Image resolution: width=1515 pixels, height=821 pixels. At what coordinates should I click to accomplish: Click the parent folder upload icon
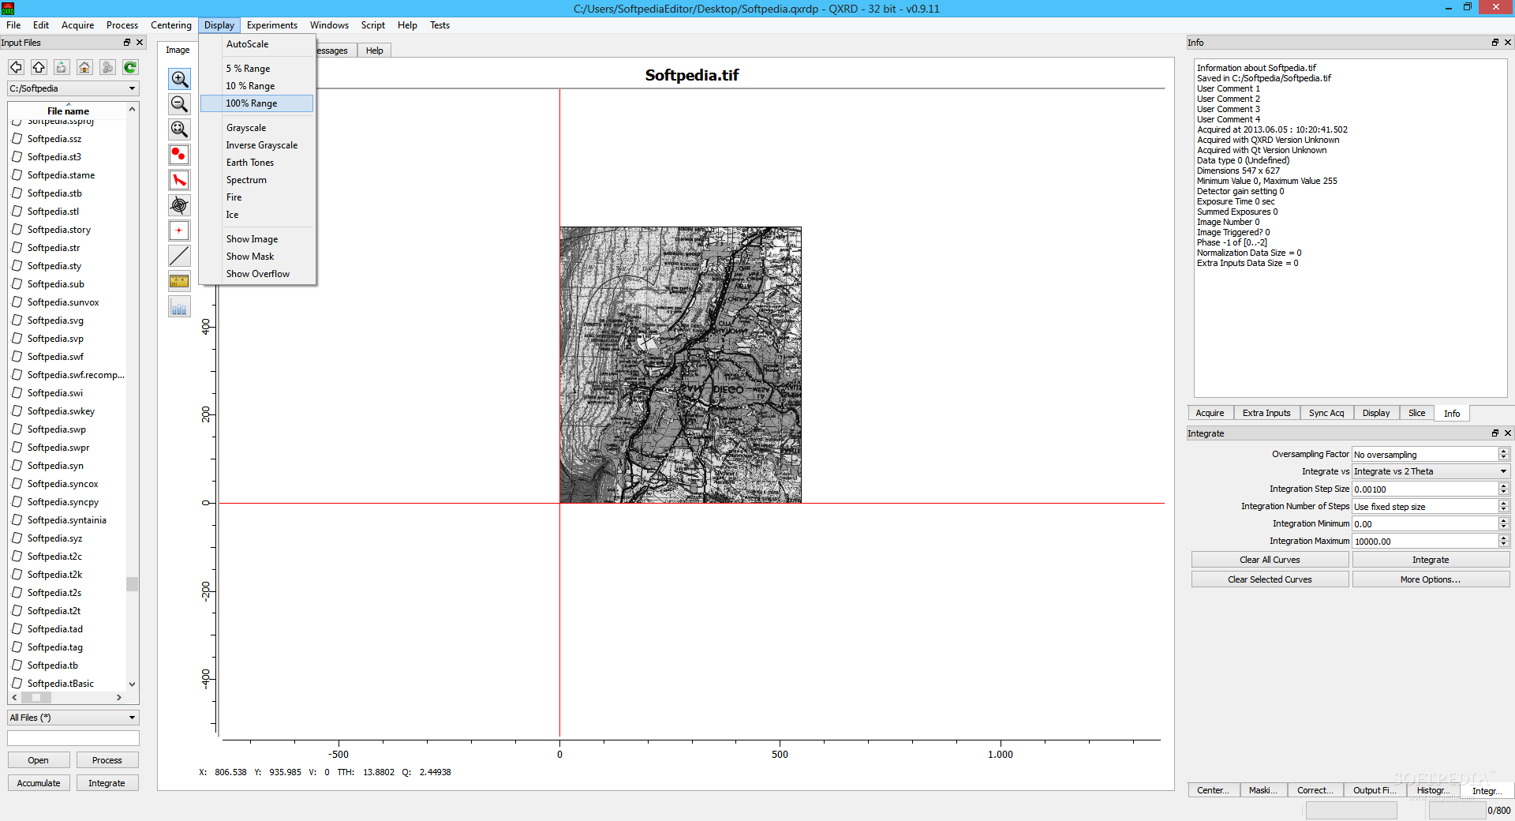click(x=62, y=68)
